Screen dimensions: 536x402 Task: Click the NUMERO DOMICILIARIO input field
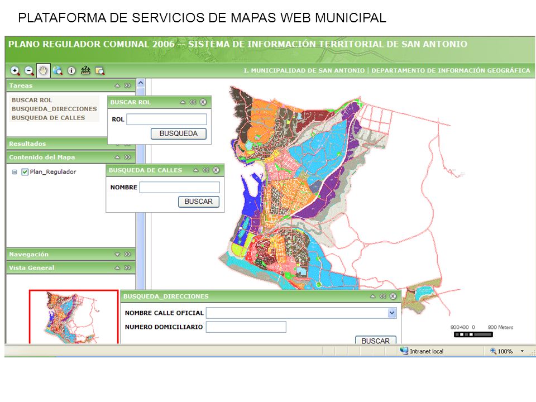point(246,327)
